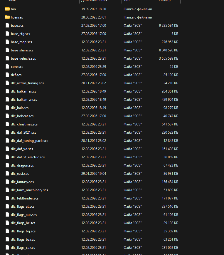Select the dlc_balkan_e.scs file name
Screen dimensions: 224x255
[x=23, y=91]
